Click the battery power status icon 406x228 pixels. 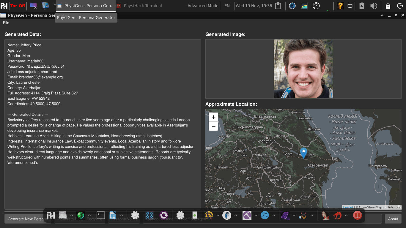click(x=362, y=6)
